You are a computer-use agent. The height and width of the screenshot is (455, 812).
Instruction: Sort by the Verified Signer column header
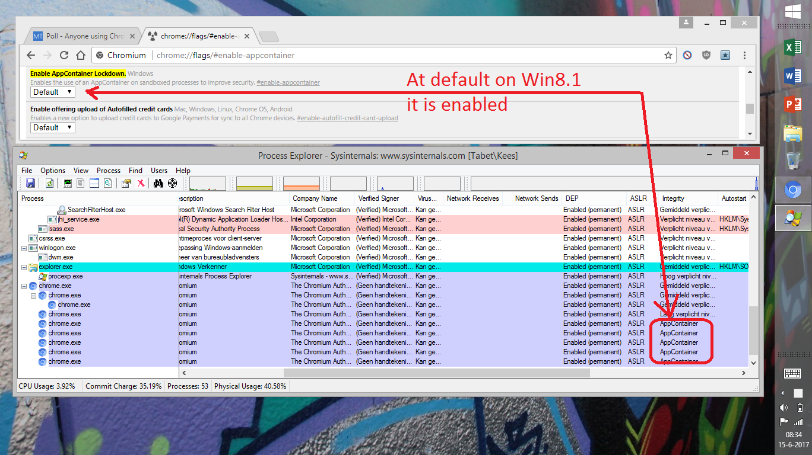coord(385,198)
